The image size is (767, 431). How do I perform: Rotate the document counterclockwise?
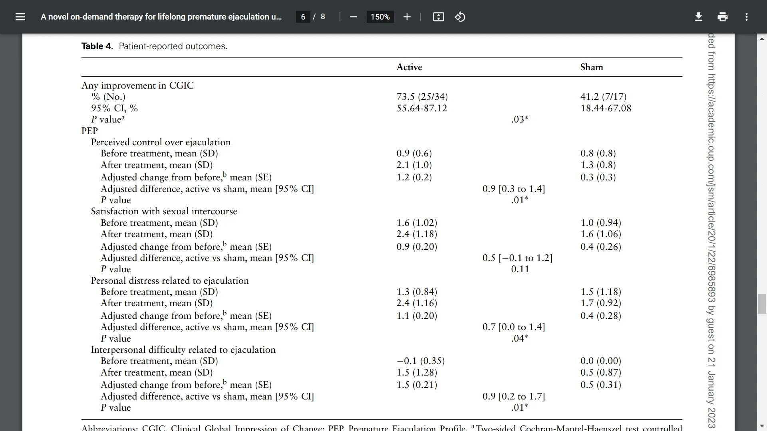pos(460,17)
